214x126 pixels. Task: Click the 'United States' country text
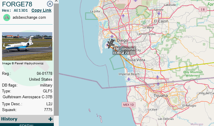point(41,79)
